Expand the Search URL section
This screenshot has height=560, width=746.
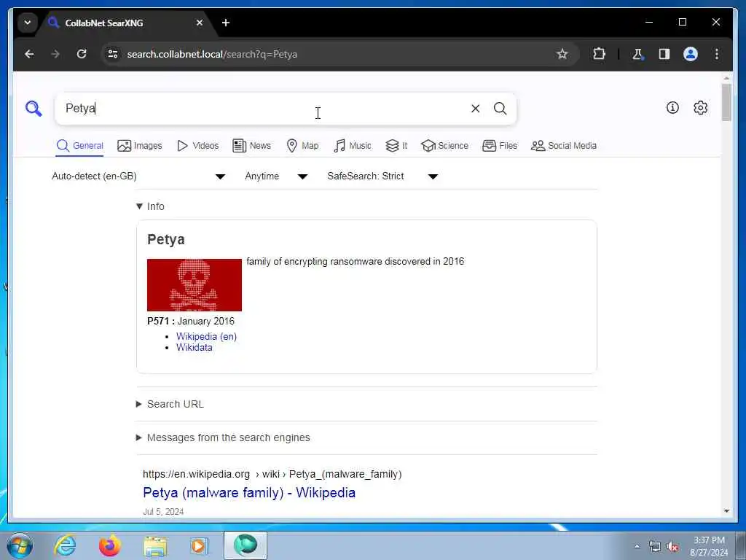coord(170,404)
